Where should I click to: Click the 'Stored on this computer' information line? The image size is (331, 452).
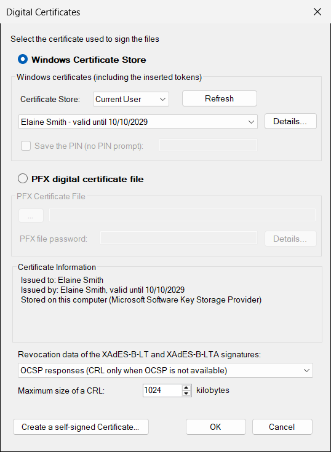click(142, 300)
